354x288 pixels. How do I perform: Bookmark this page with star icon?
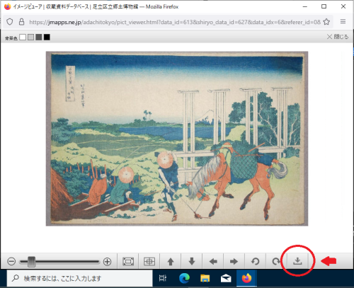[326, 22]
